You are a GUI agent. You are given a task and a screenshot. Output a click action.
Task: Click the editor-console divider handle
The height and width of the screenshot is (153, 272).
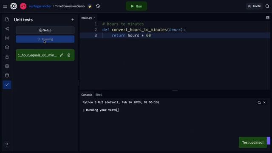175,91
